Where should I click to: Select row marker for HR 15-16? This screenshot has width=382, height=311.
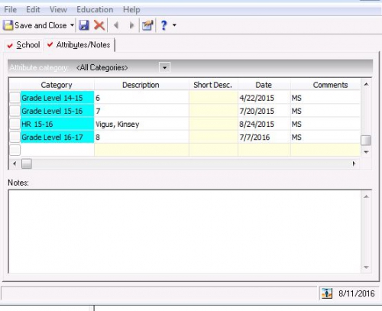(x=15, y=124)
